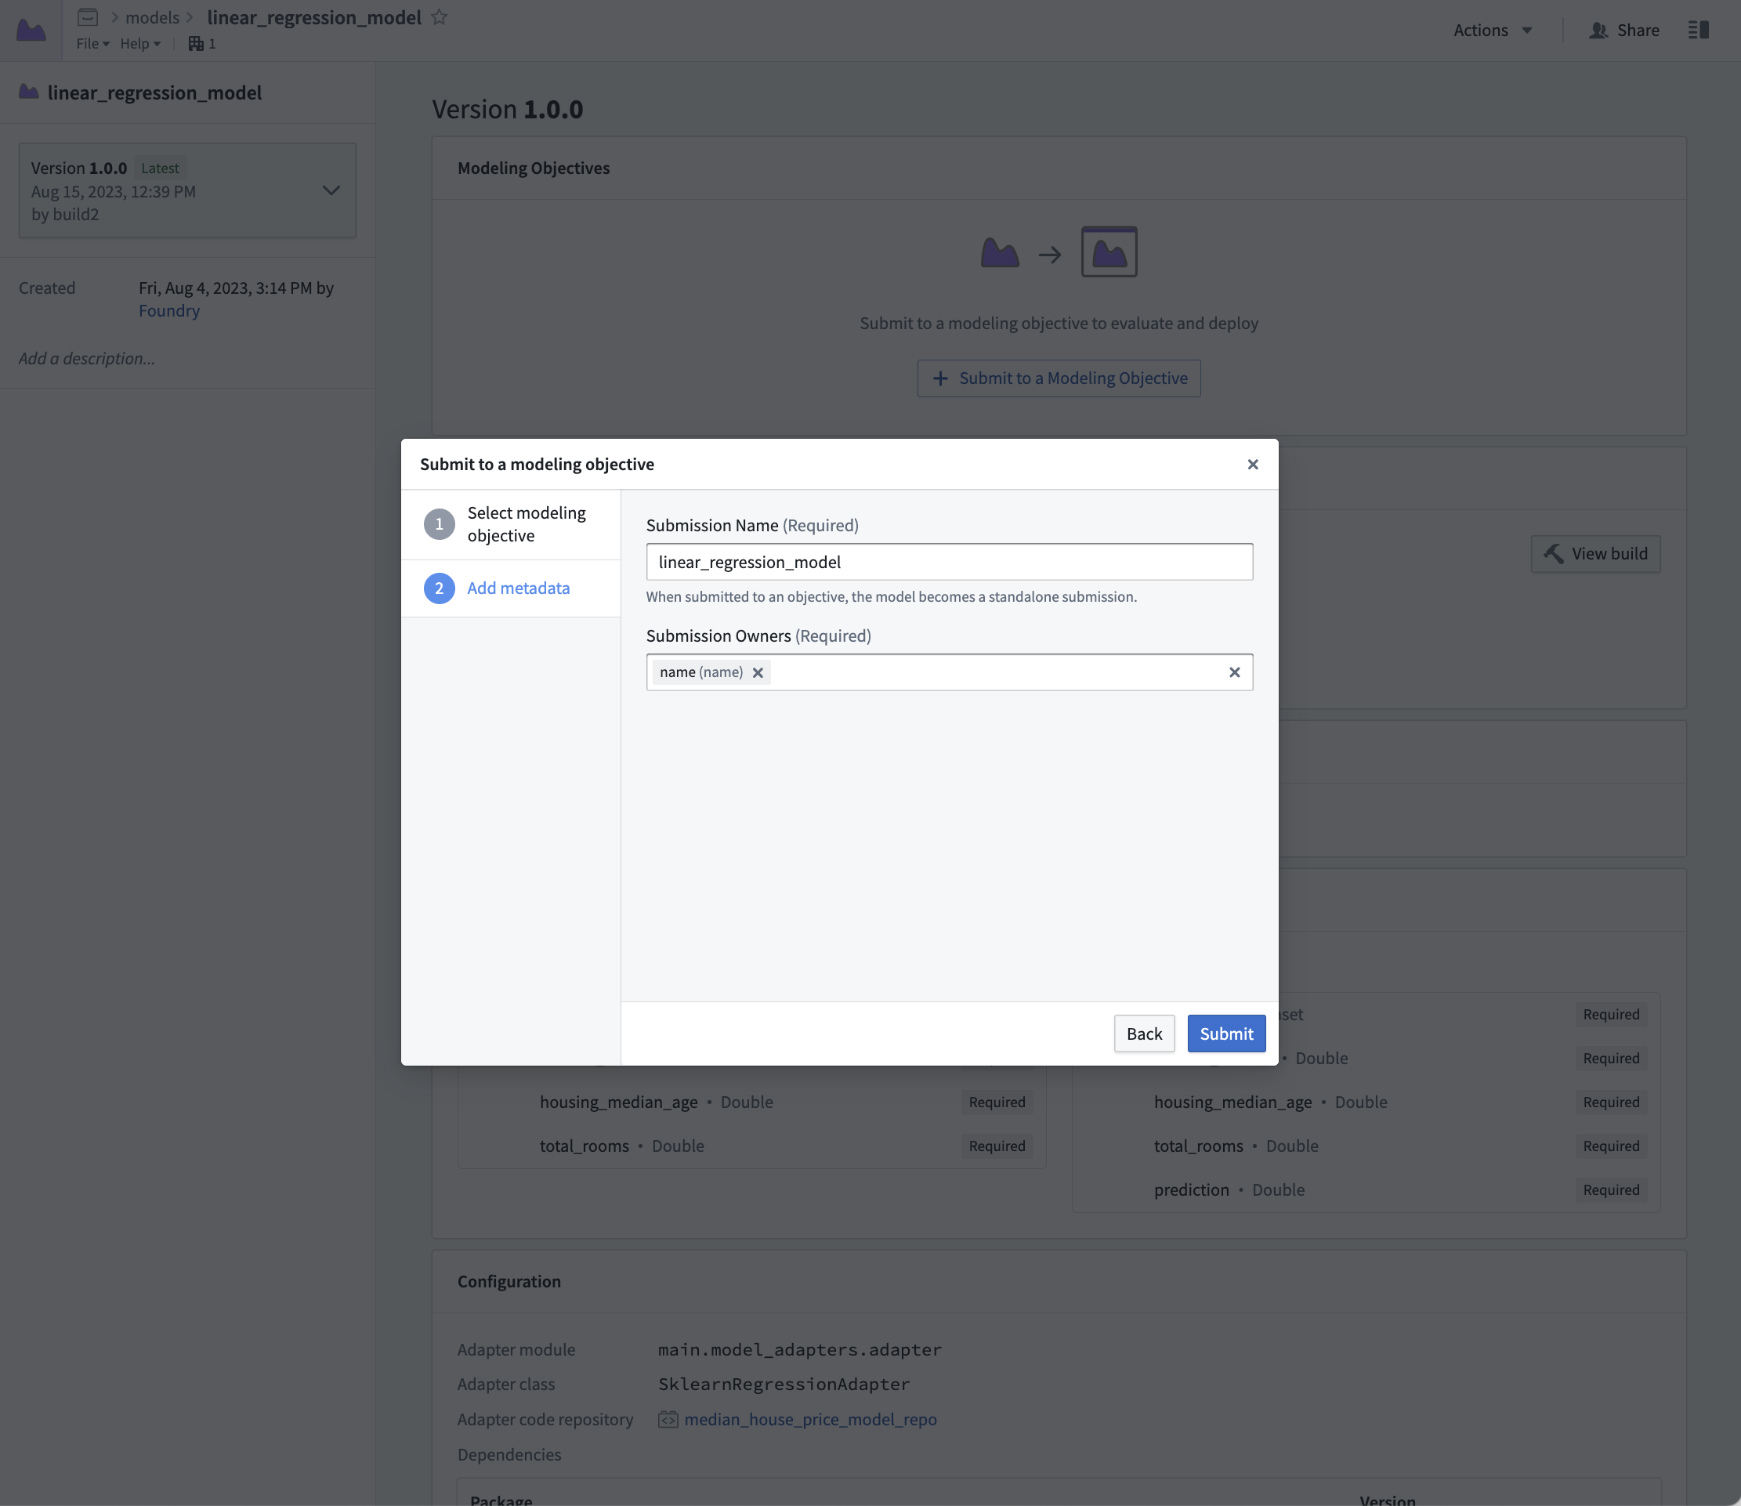Click the repository code icon
This screenshot has width=1741, height=1506.
click(668, 1420)
